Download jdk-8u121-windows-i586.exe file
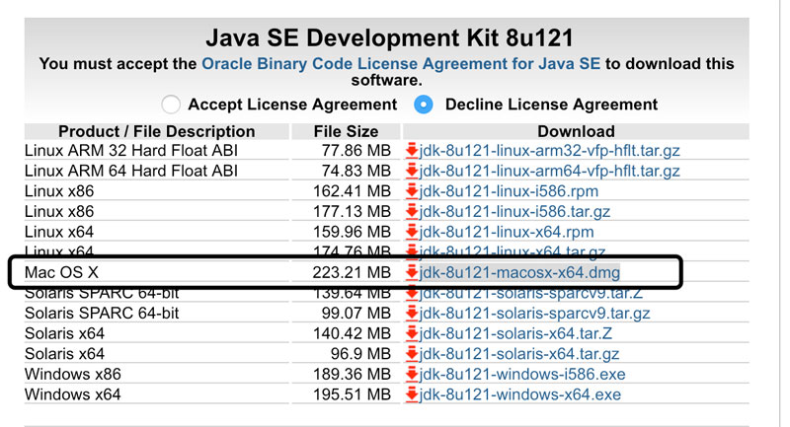This screenshot has width=790, height=427. coord(522,374)
